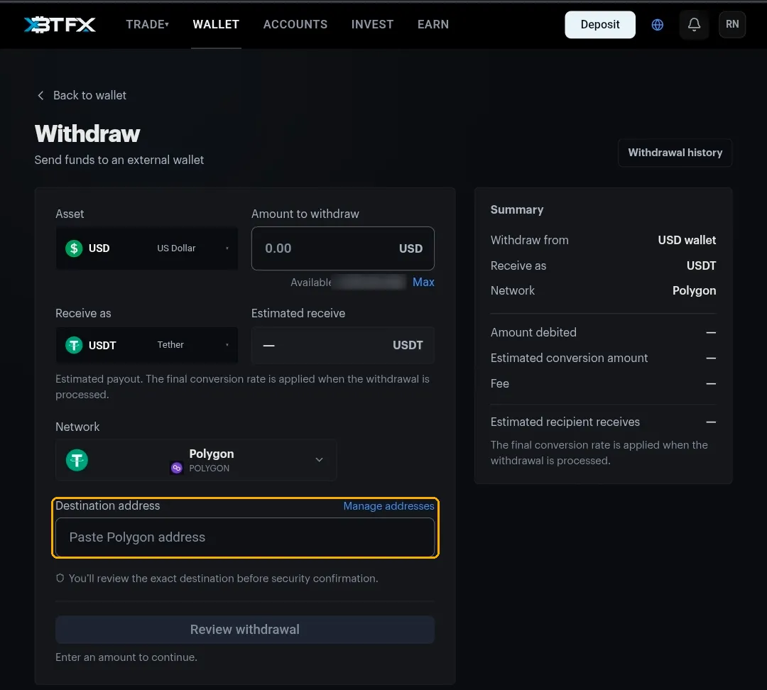The height and width of the screenshot is (690, 767).
Task: Click the 'Amount debited' label
Action: (x=533, y=332)
